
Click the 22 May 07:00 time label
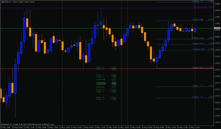pos(17,128)
